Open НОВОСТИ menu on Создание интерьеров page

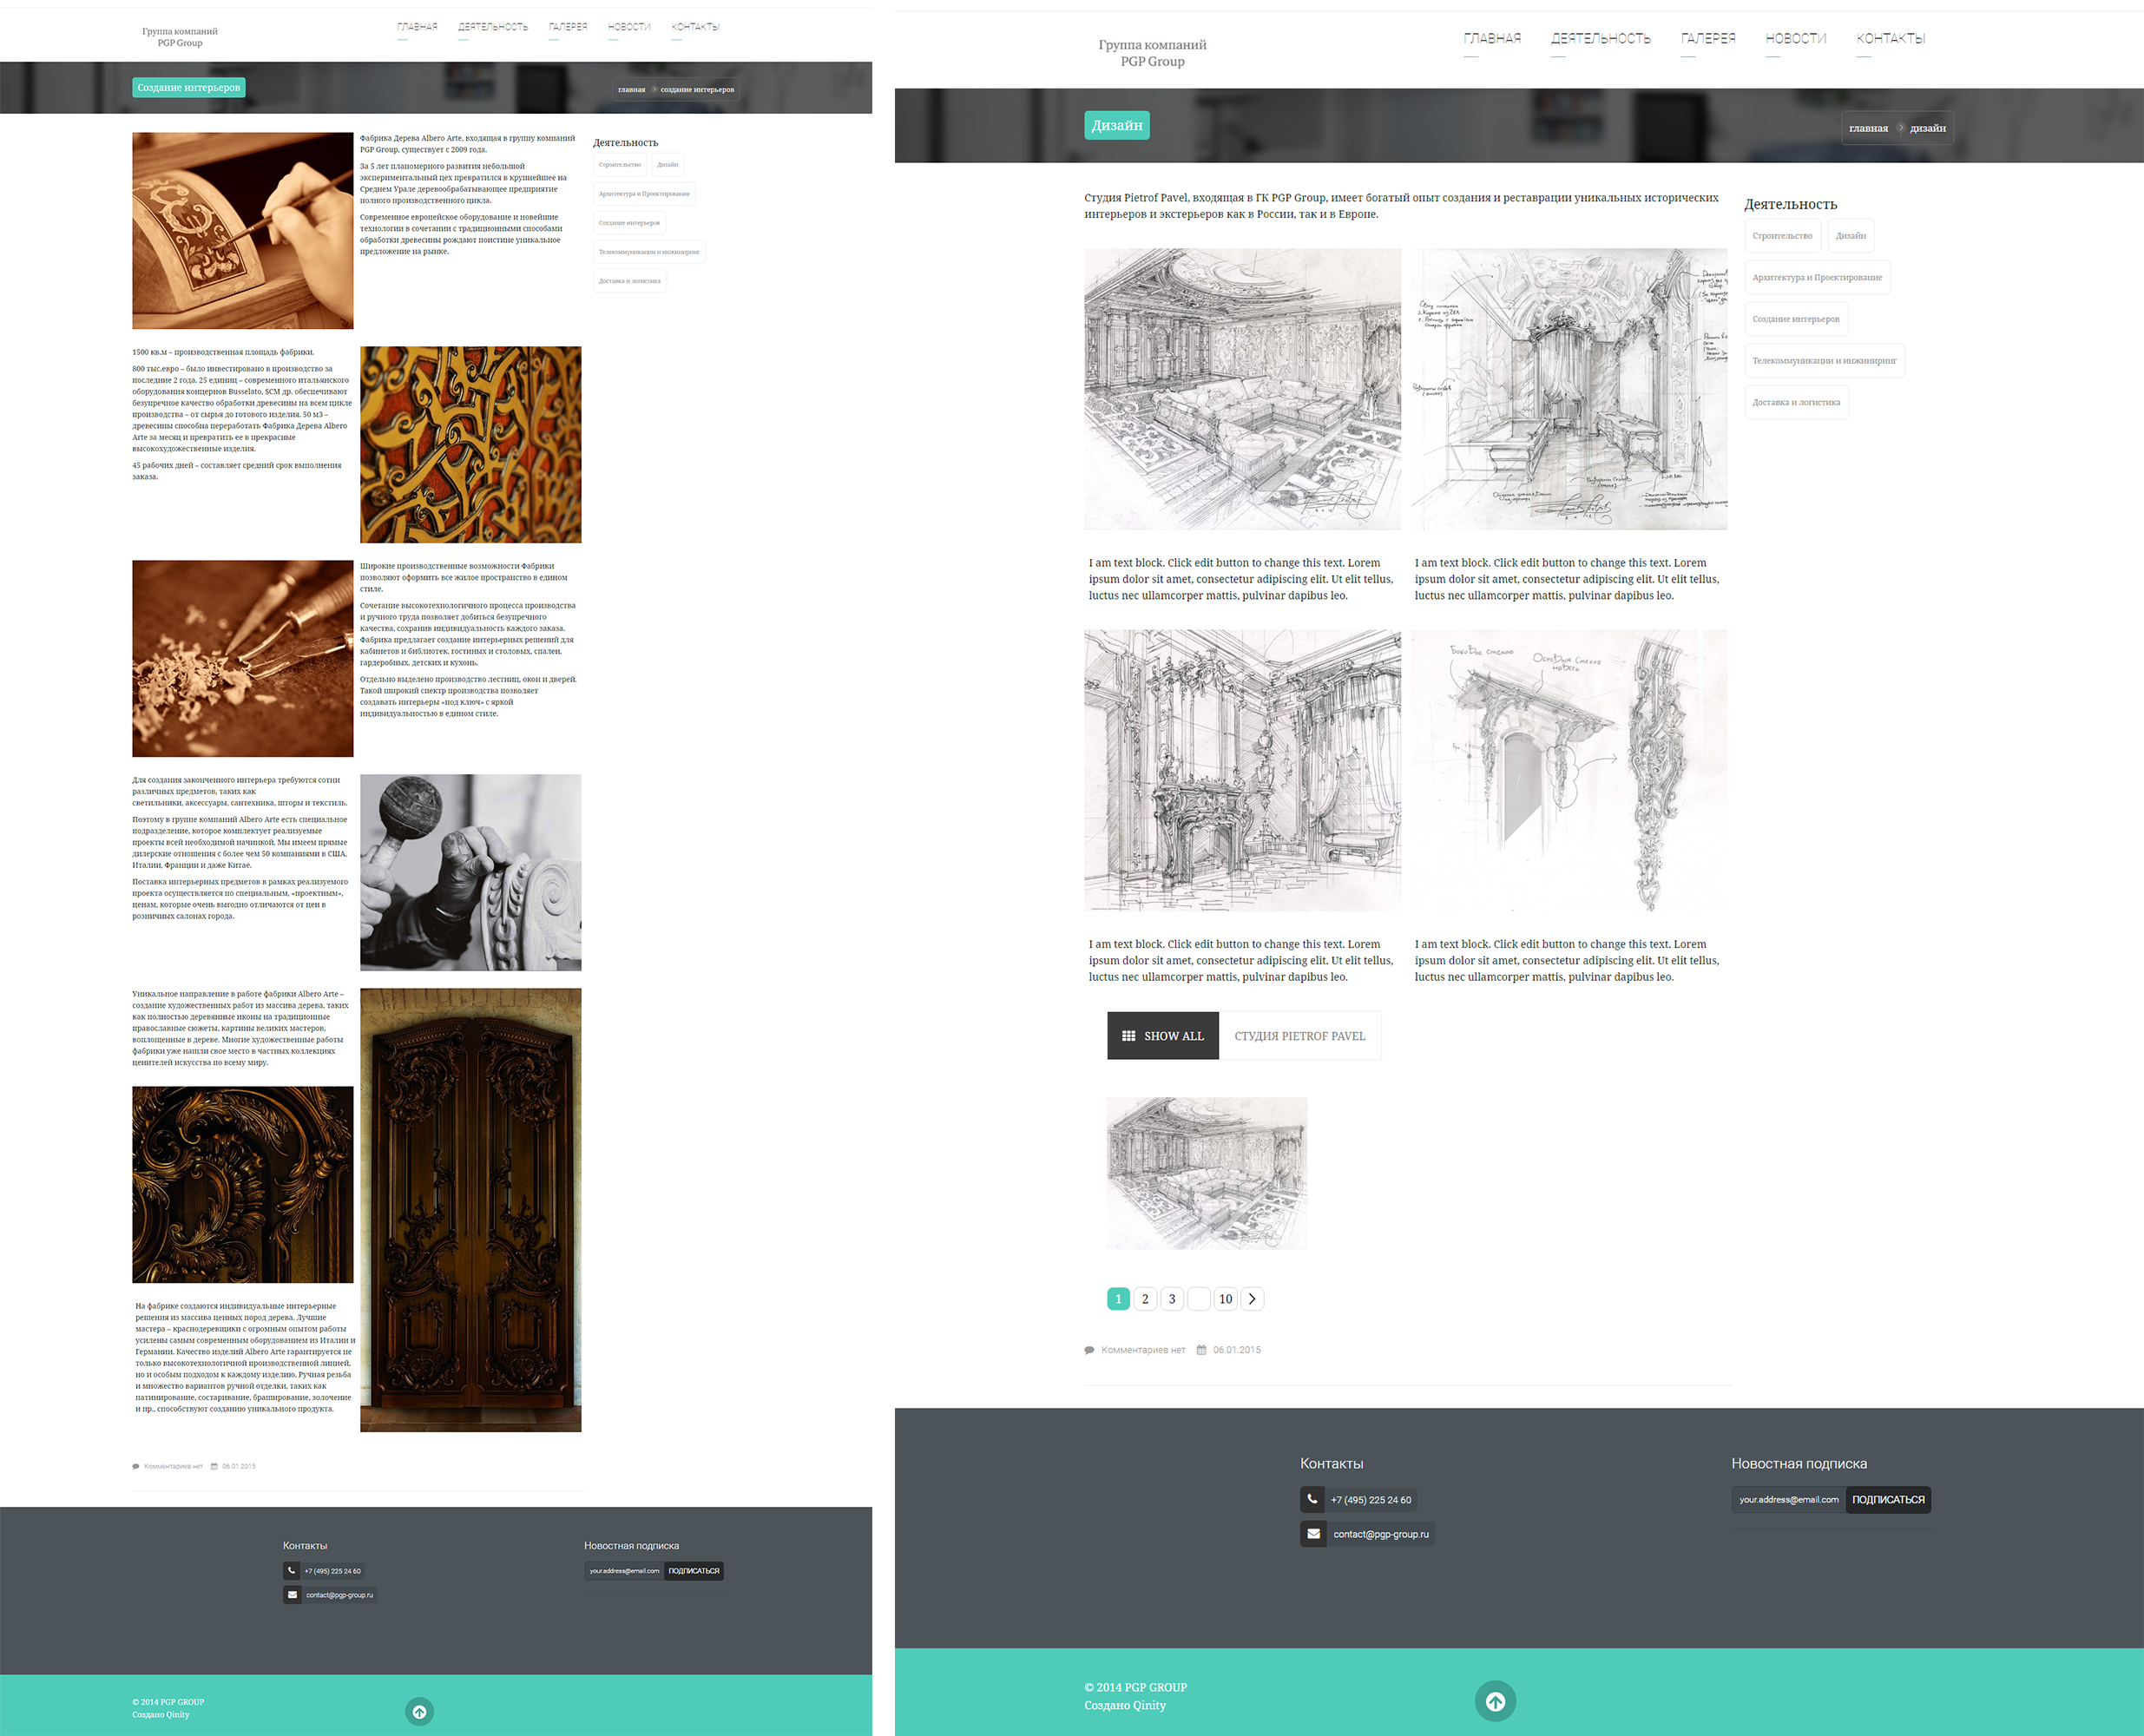click(629, 27)
